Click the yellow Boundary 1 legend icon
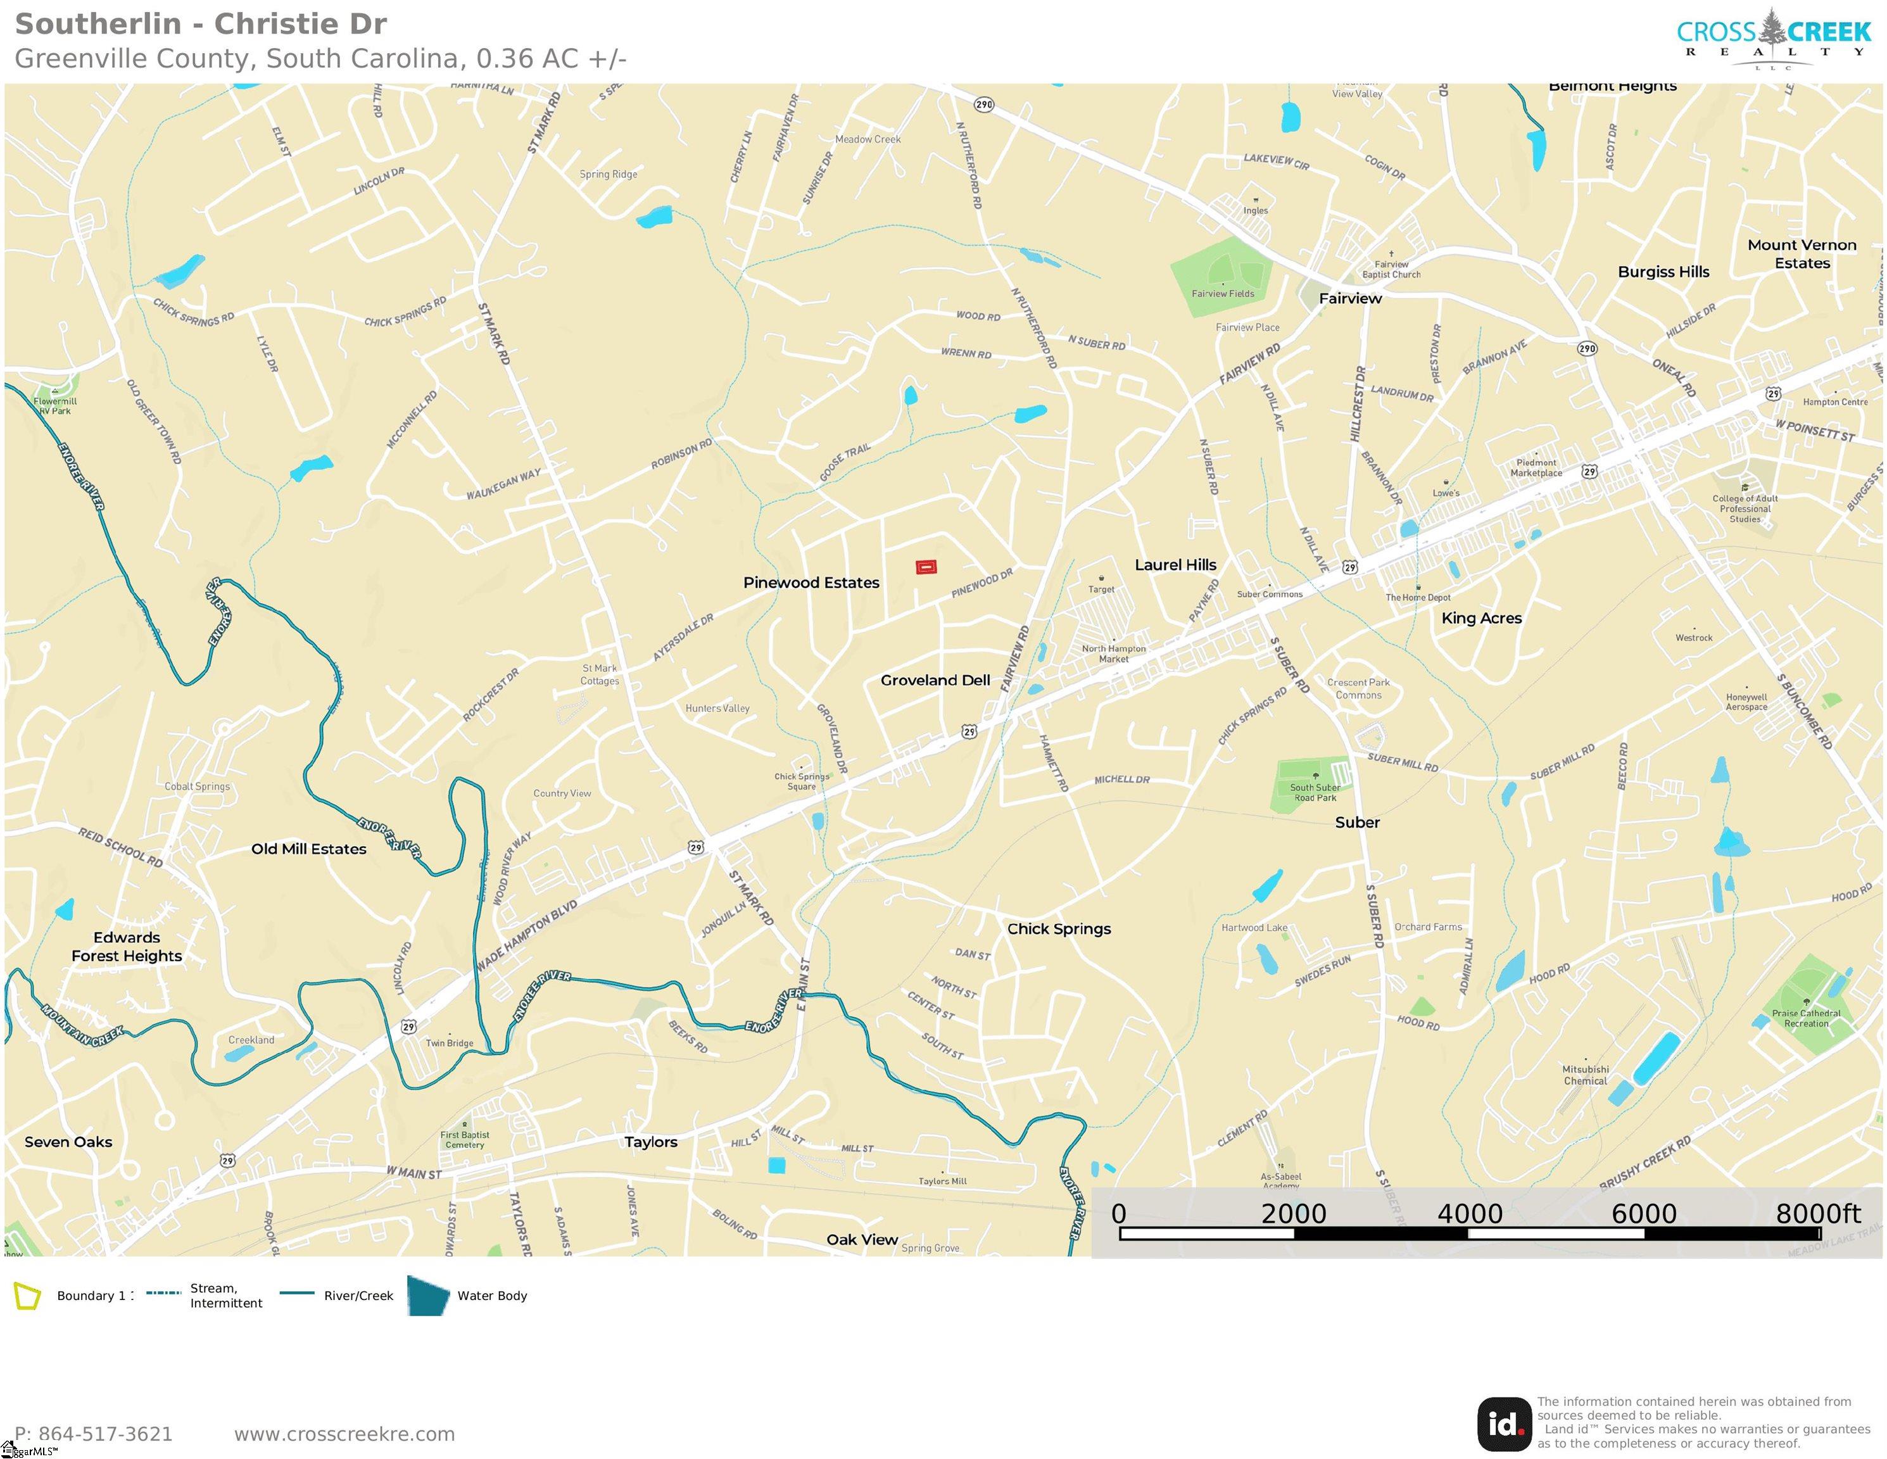The height and width of the screenshot is (1459, 1887). tap(28, 1296)
